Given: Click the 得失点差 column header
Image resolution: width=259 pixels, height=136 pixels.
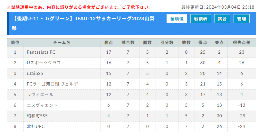Looking at the screenshot, I should coord(242,43).
